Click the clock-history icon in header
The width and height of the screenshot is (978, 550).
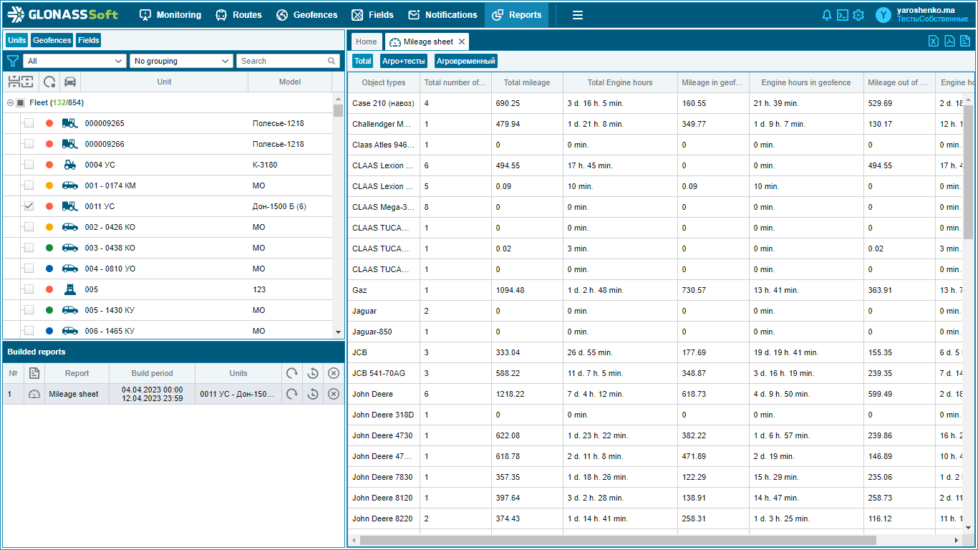(x=312, y=373)
